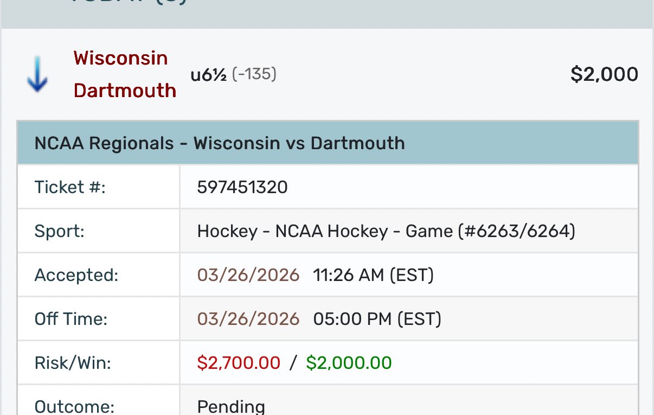Select the Dartmouth team name
This screenshot has height=415, width=654.
[x=125, y=91]
